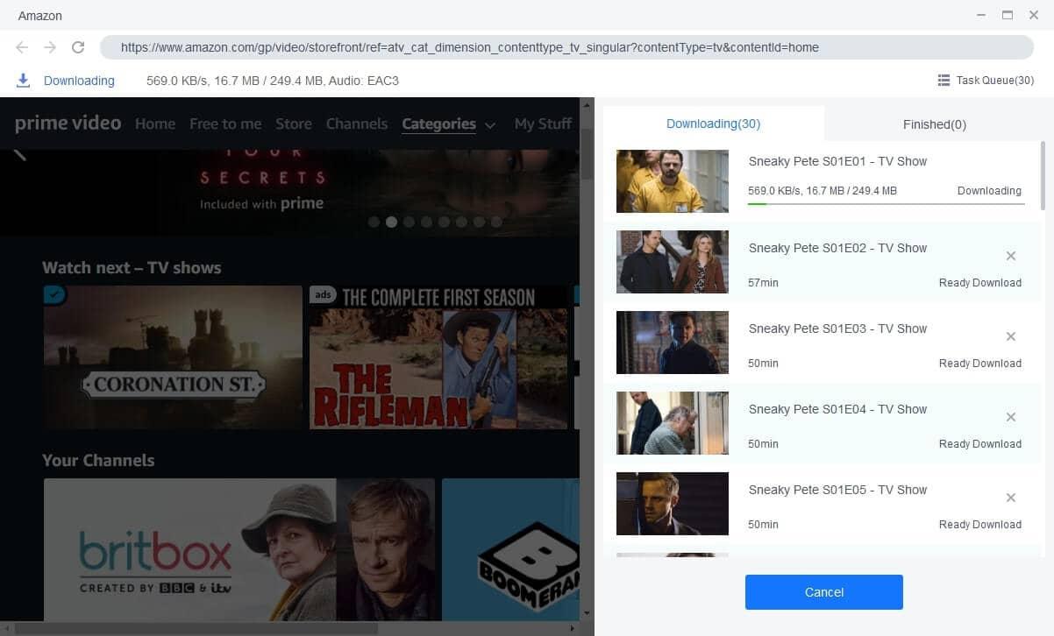
Task: Click 'Sneaky Pete S01E04 - TV Show' title
Action: click(x=837, y=409)
